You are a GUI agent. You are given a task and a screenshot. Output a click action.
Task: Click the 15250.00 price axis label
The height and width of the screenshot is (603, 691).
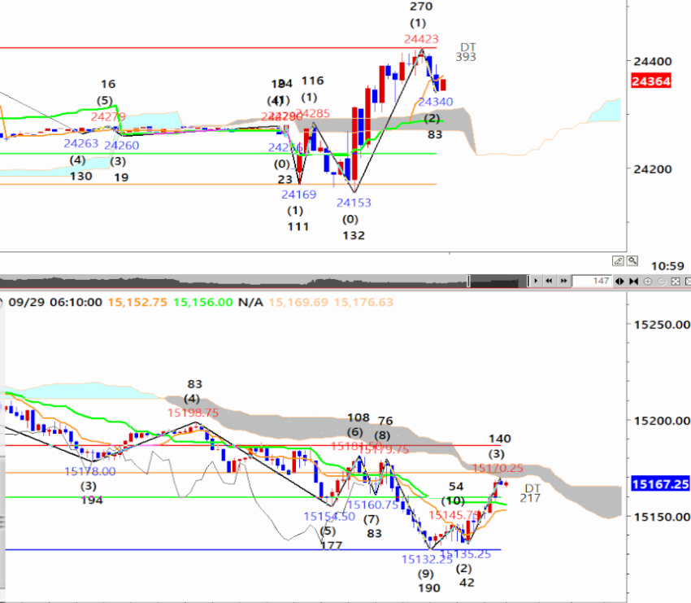point(659,325)
